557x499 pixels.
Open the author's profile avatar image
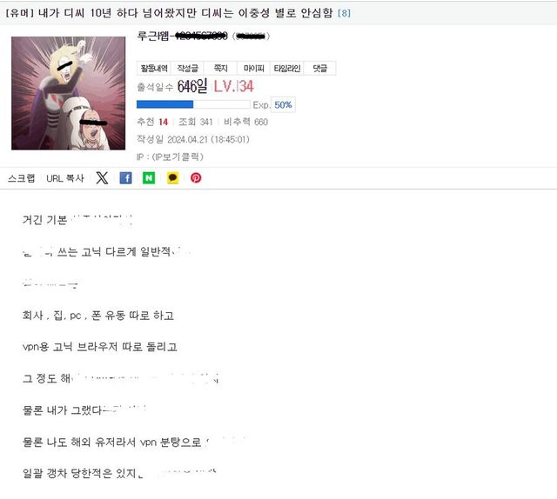(68, 93)
